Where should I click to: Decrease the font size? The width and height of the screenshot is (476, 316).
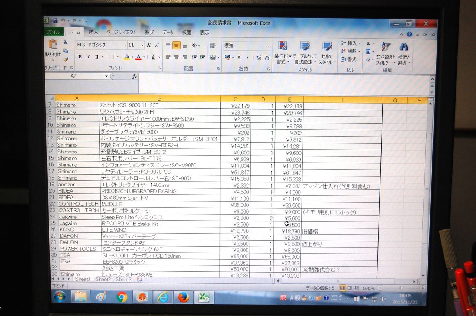(157, 45)
